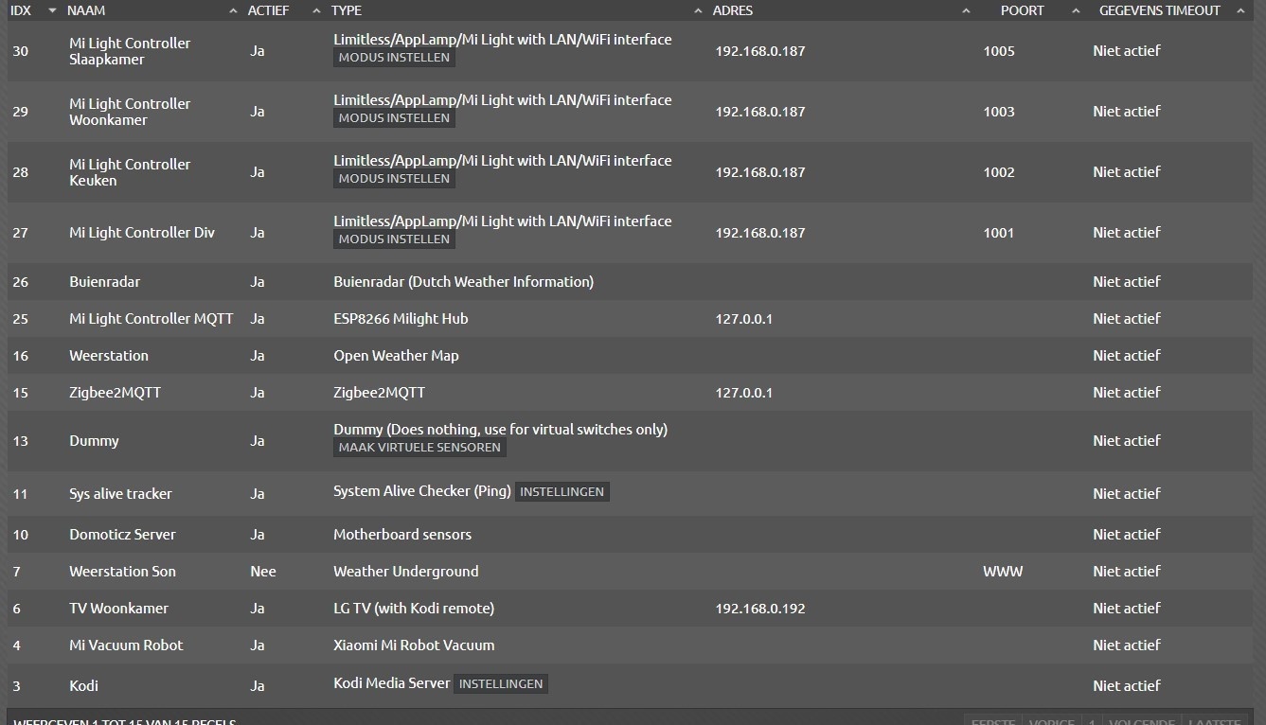Click MODUS INSTELLEN for Mi Light Controller Div

(394, 239)
